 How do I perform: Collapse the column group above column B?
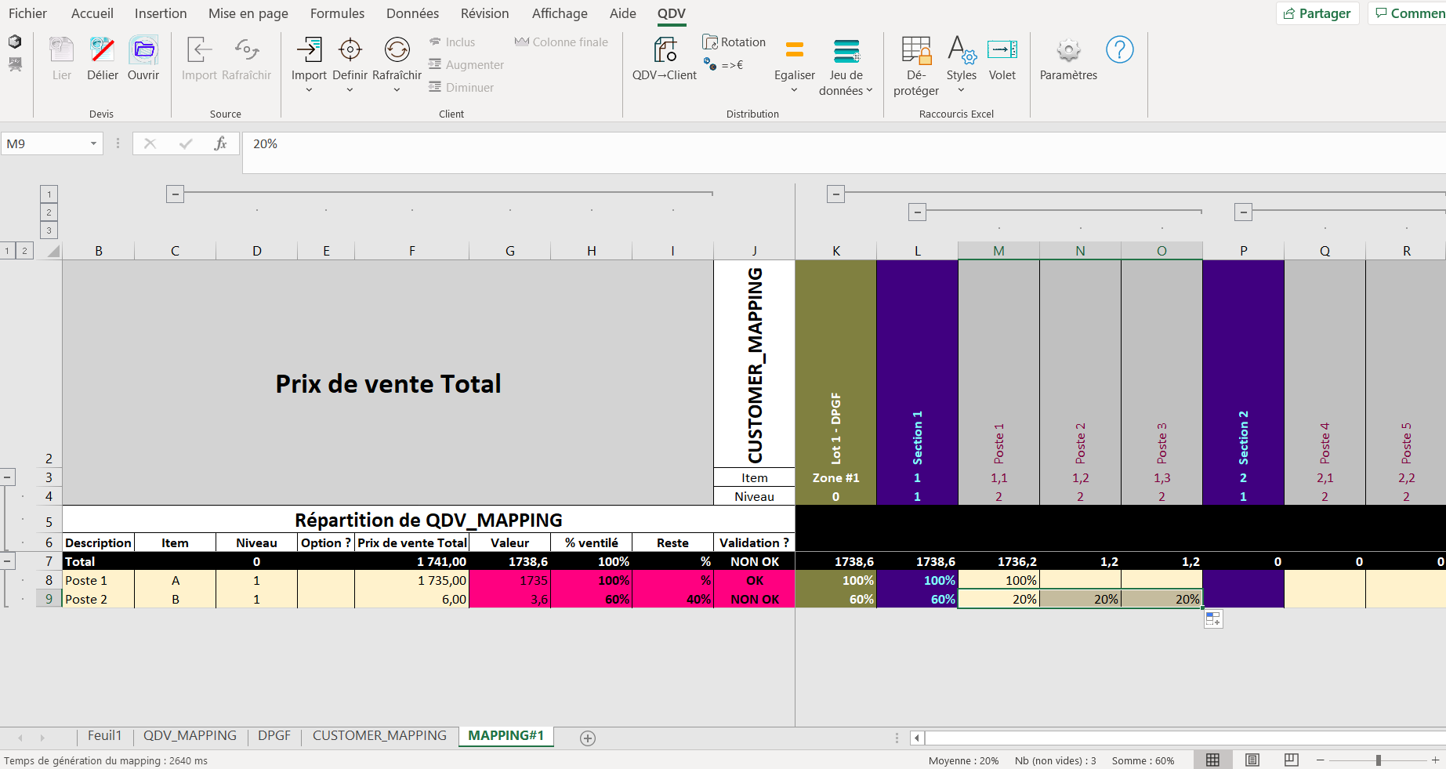[175, 194]
